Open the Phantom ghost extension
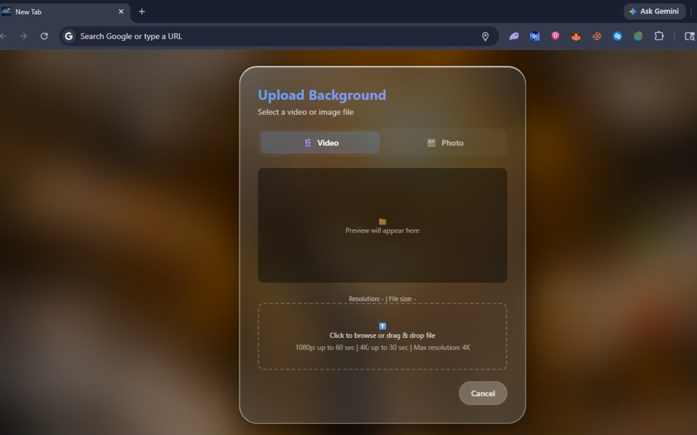The width and height of the screenshot is (697, 435). [514, 36]
